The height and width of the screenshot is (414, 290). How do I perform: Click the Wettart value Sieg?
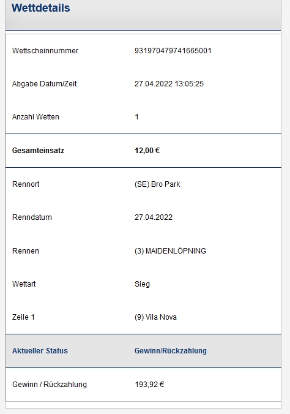(142, 284)
